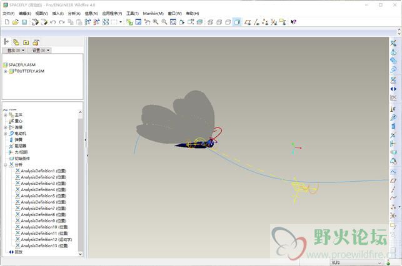The width and height of the screenshot is (402, 266).
Task: Toggle coordinate systems display icon
Action: 274,22
